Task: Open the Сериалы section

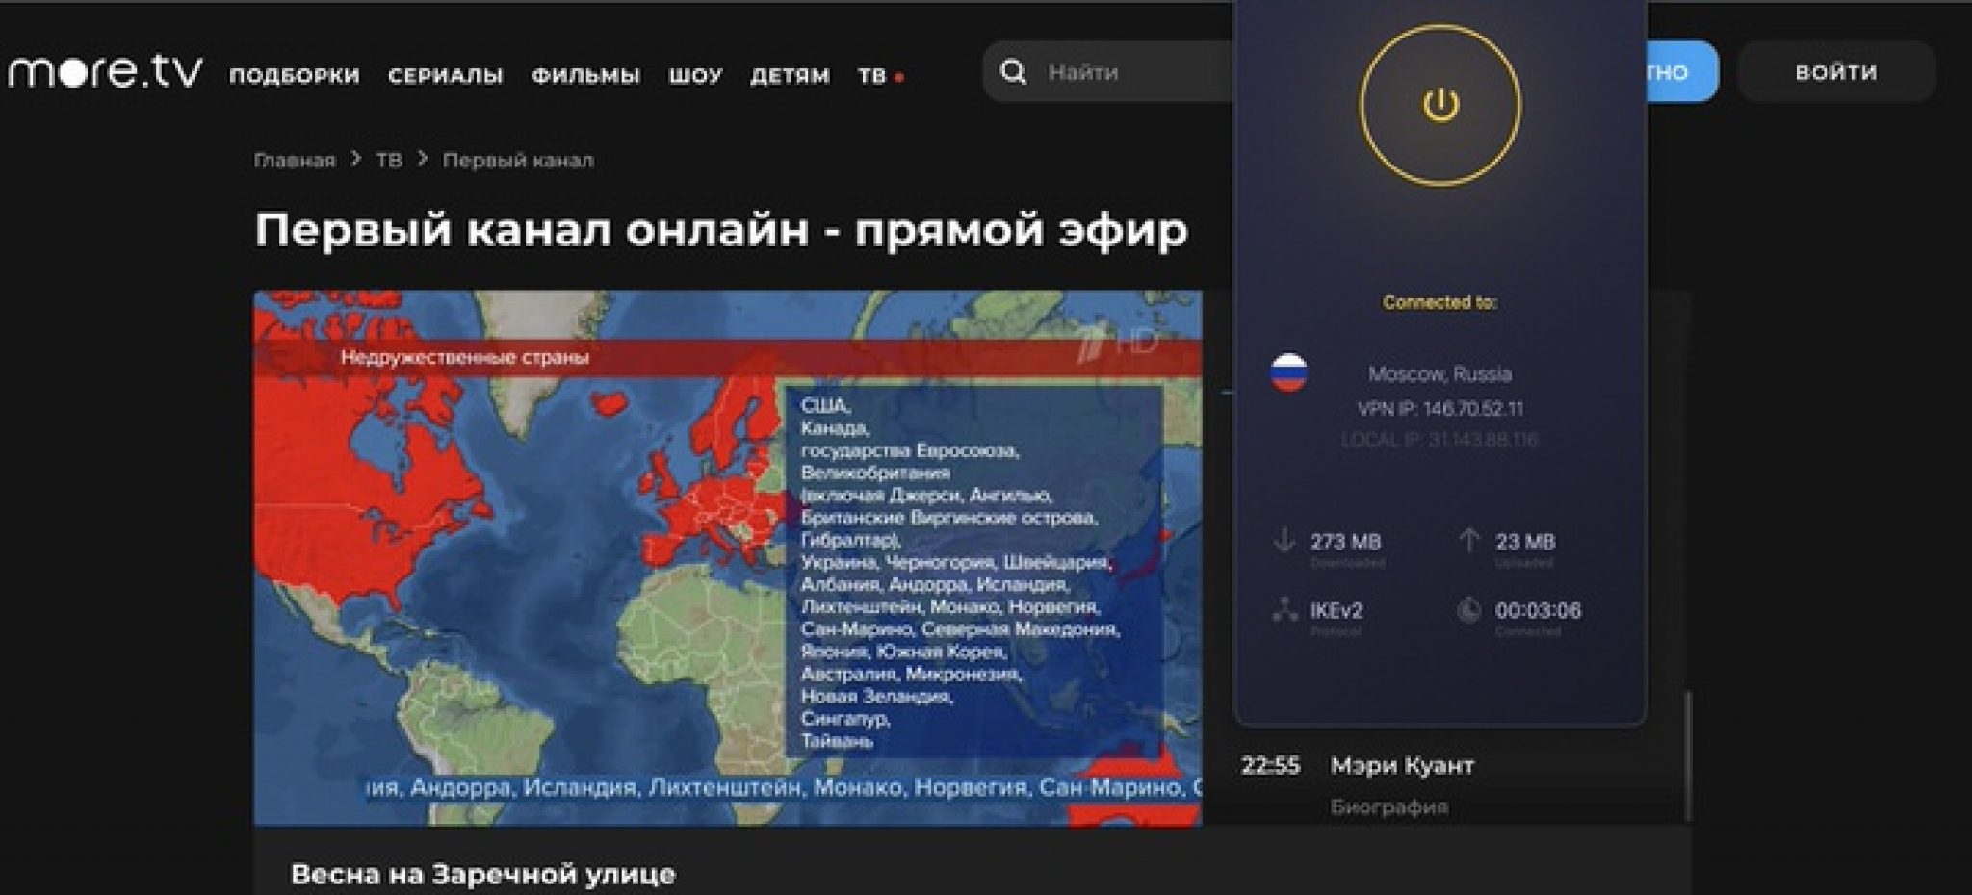Action: tap(446, 75)
